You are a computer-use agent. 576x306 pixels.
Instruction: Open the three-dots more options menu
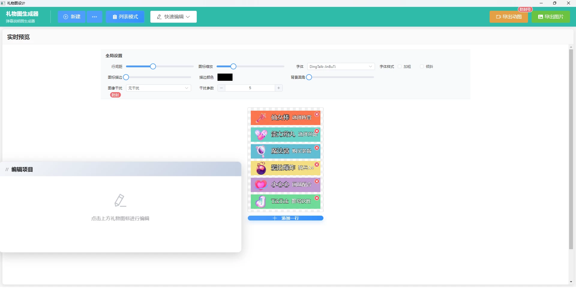(94, 17)
